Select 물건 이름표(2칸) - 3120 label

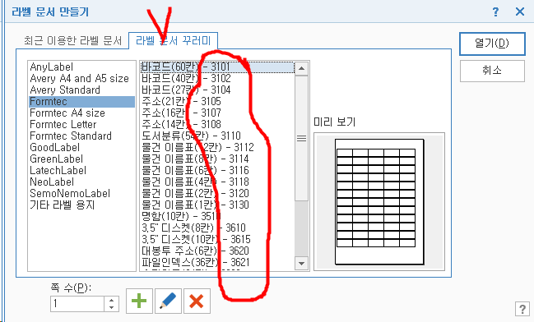[217, 194]
